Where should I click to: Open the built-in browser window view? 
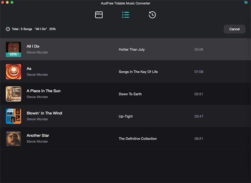coord(99,15)
